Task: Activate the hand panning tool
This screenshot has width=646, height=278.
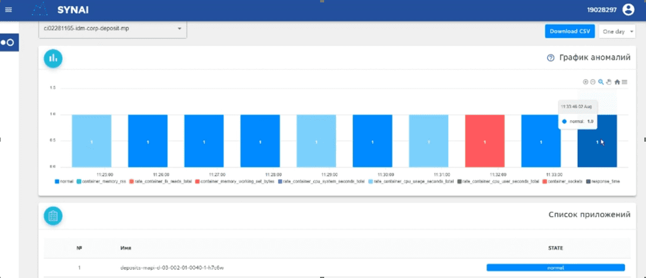Action: point(609,82)
